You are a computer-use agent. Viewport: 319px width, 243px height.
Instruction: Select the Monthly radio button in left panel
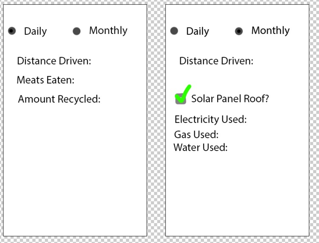point(77,31)
